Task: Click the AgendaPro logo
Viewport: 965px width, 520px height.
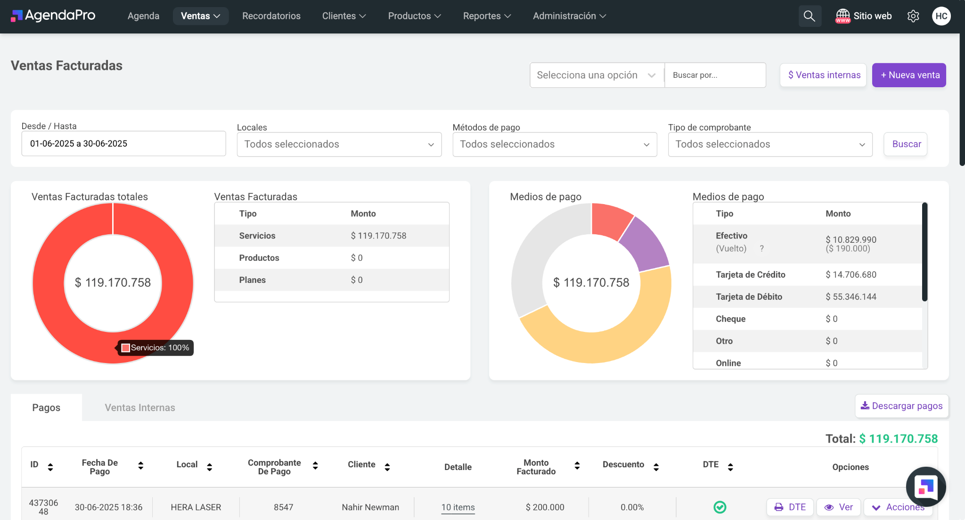Action: pyautogui.click(x=53, y=16)
